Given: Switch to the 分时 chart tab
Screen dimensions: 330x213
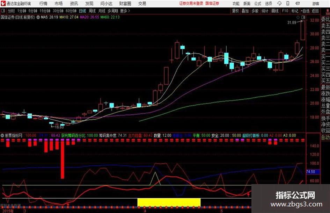Looking at the screenshot, I should pyautogui.click(x=11, y=11).
